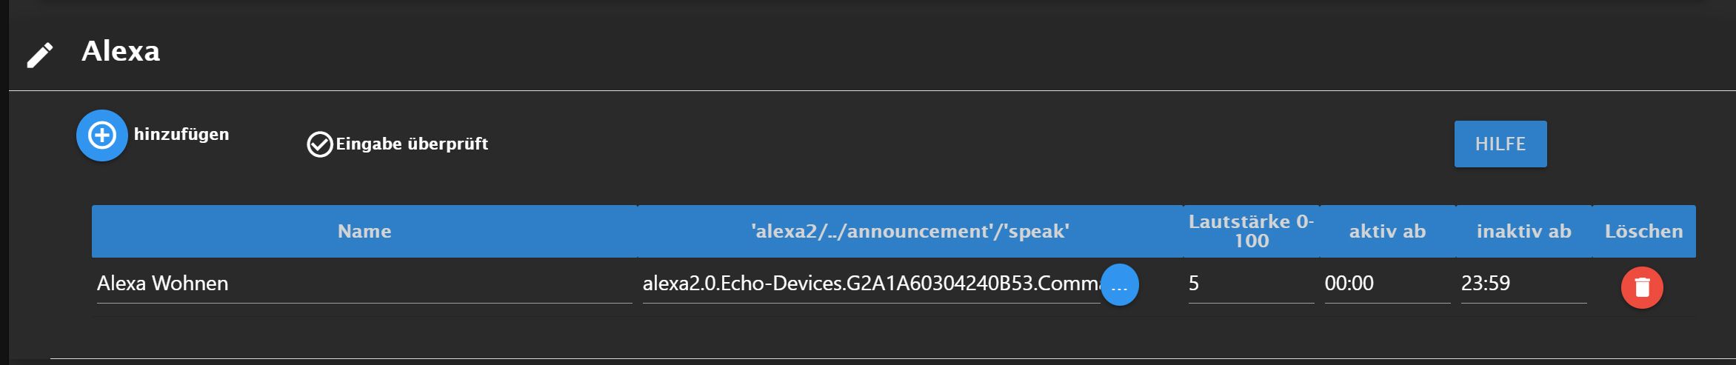
Task: Click the pencil edit icon beside Alexa
Action: (40, 55)
